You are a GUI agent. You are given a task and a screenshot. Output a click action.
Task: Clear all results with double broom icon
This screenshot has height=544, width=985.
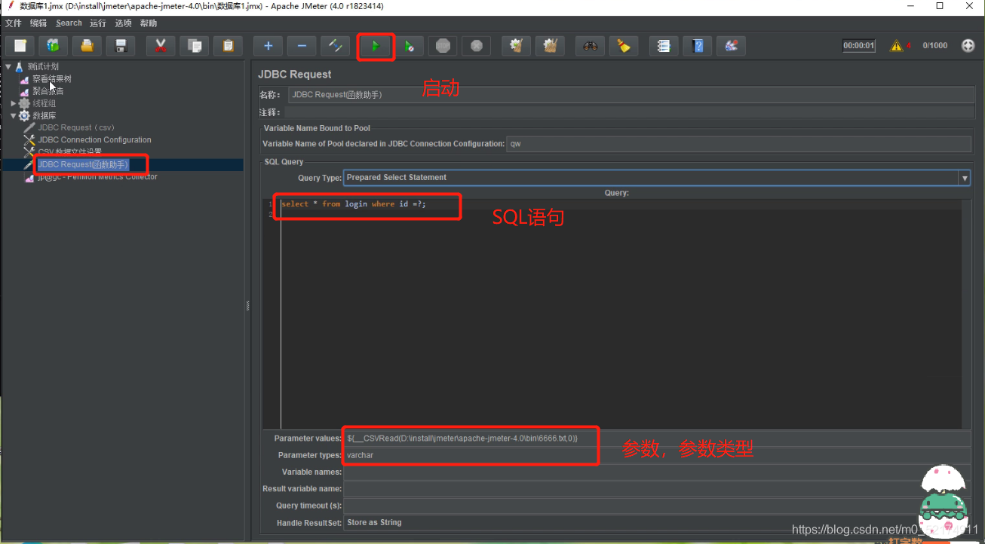pos(550,46)
